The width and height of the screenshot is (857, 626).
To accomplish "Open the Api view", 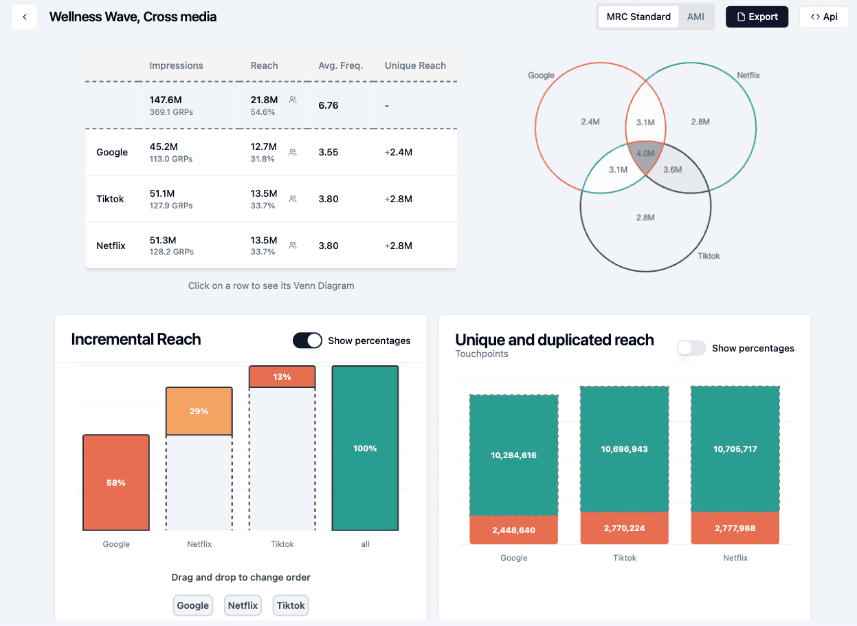I will click(x=823, y=17).
